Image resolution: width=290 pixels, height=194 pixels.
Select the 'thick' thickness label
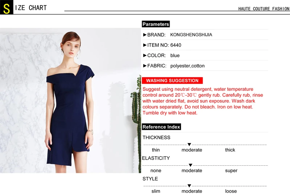tap(230, 150)
